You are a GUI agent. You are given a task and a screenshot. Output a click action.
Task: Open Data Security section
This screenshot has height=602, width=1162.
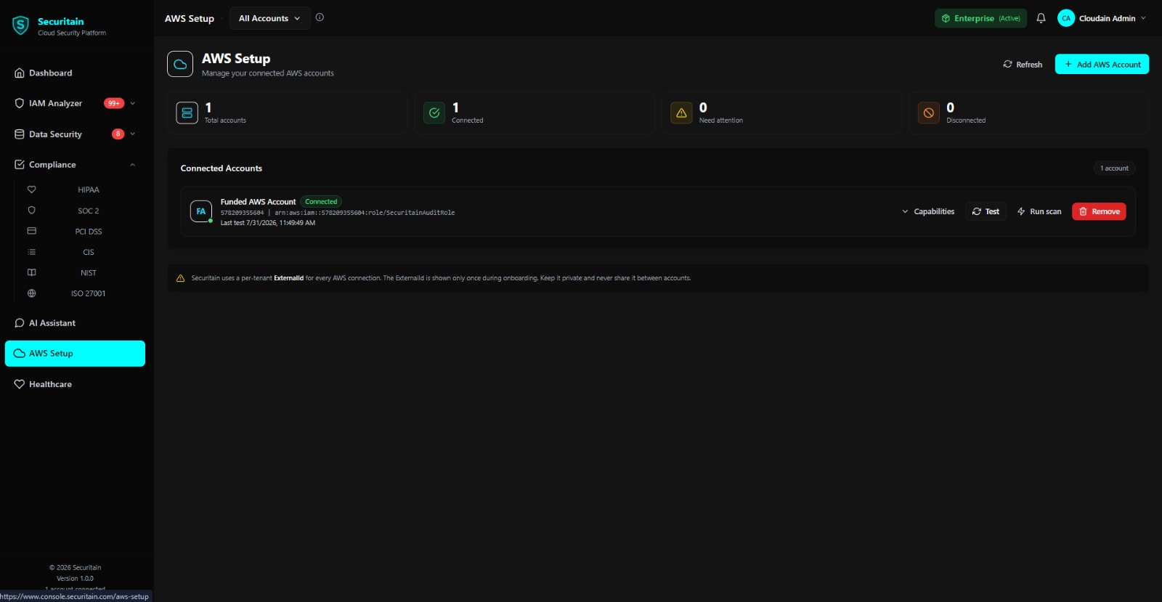click(x=55, y=134)
